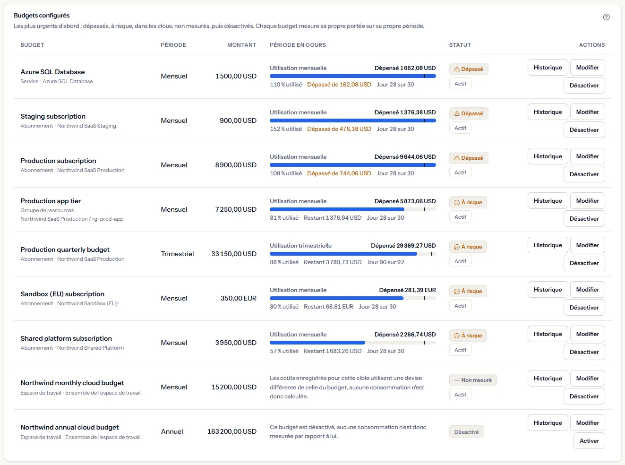
Task: Open Historique for Production quarterly budget
Action: (548, 245)
